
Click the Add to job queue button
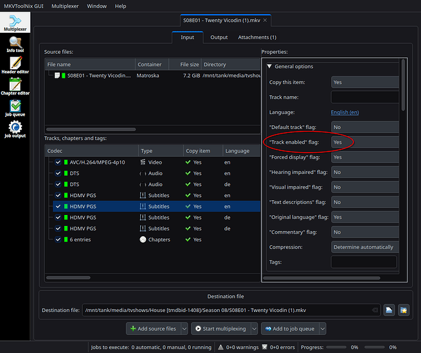pos(291,329)
